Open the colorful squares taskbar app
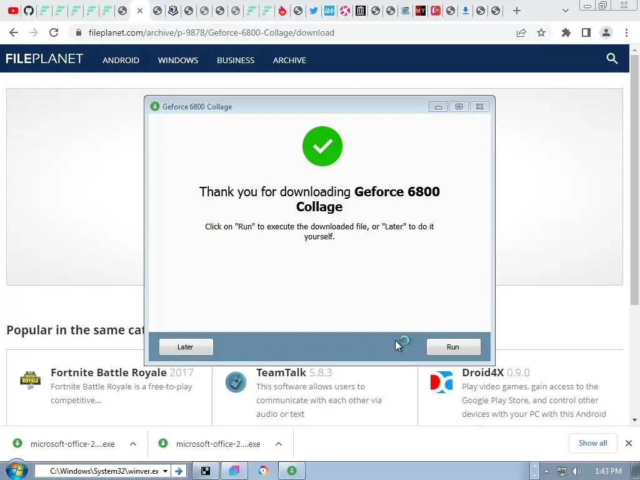Viewport: 640px width, 480px height. pos(234,471)
